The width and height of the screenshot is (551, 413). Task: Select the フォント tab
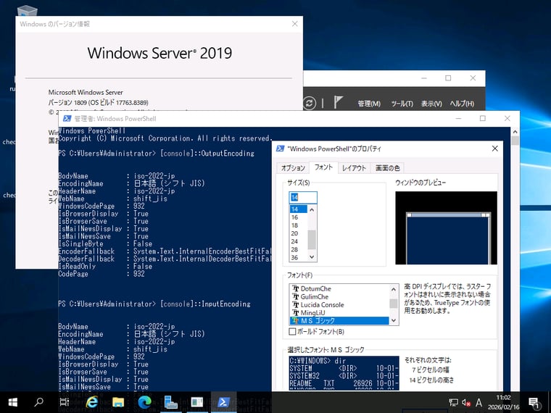click(323, 167)
